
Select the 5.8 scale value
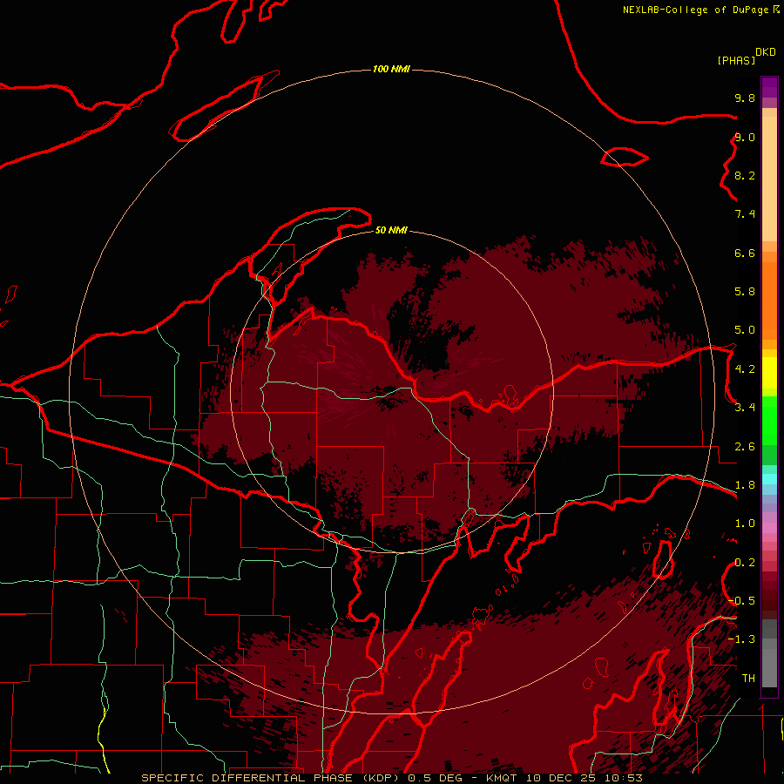(x=745, y=292)
